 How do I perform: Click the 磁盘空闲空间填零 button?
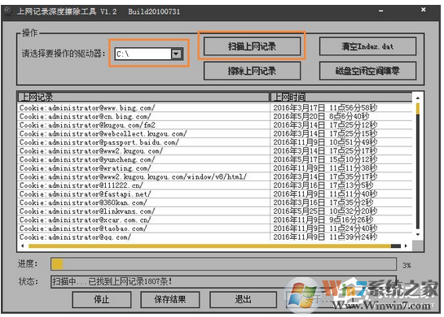[367, 71]
